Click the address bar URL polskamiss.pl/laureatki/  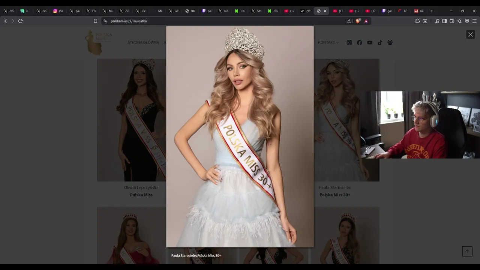coord(129,21)
